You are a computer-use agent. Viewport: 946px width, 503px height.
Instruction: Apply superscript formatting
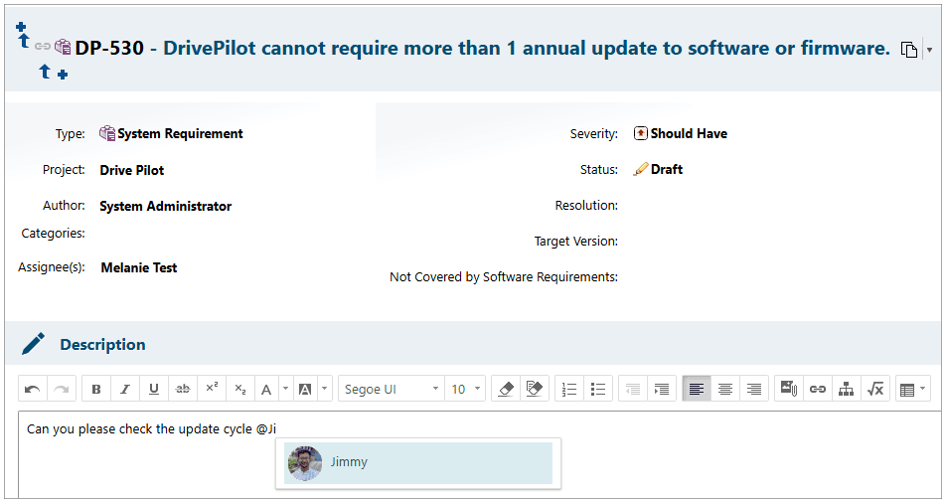pos(212,389)
